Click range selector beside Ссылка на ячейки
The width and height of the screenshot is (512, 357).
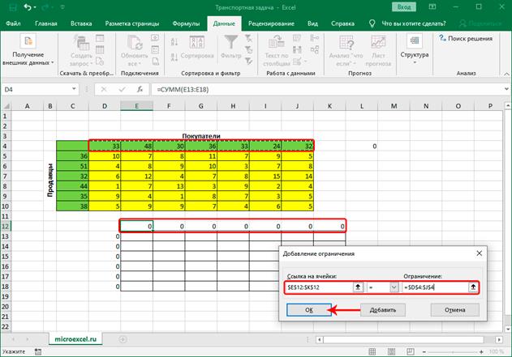point(358,287)
